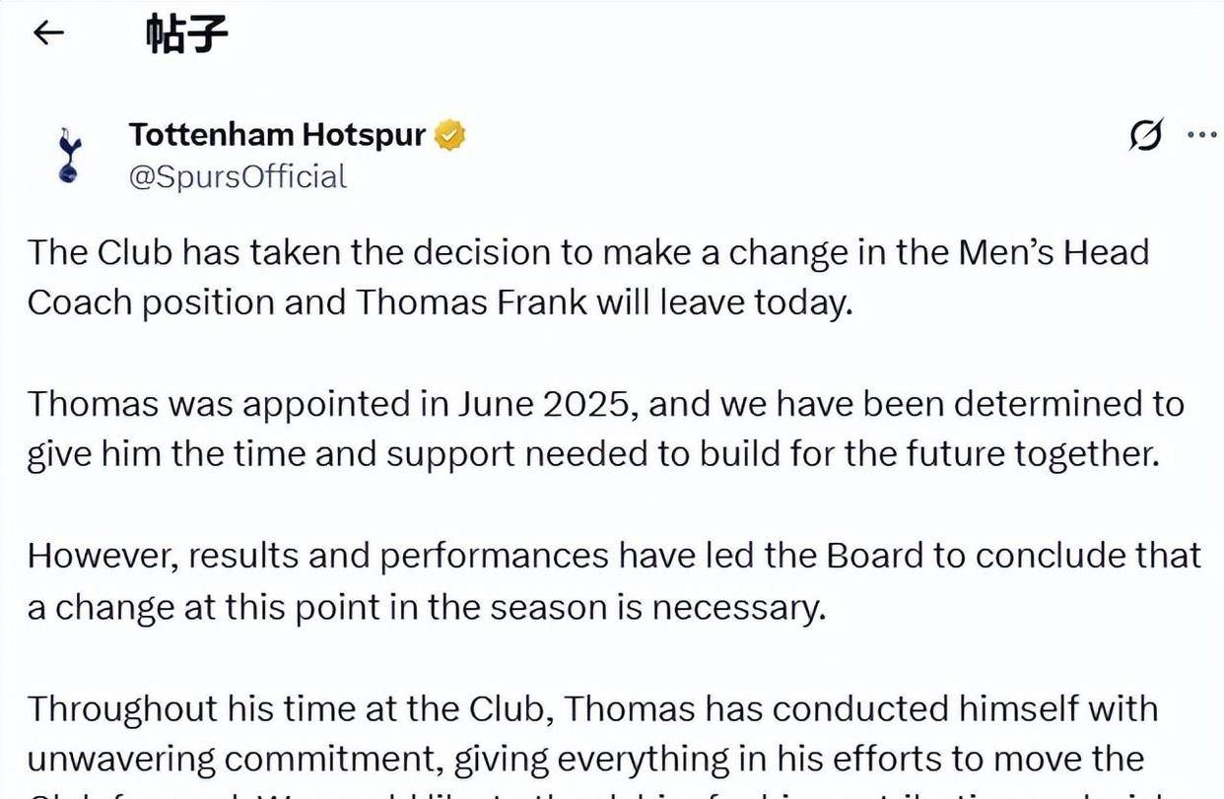Open the Grok slashed-circle icon
Screen dimensions: 1224x799
click(x=1145, y=137)
